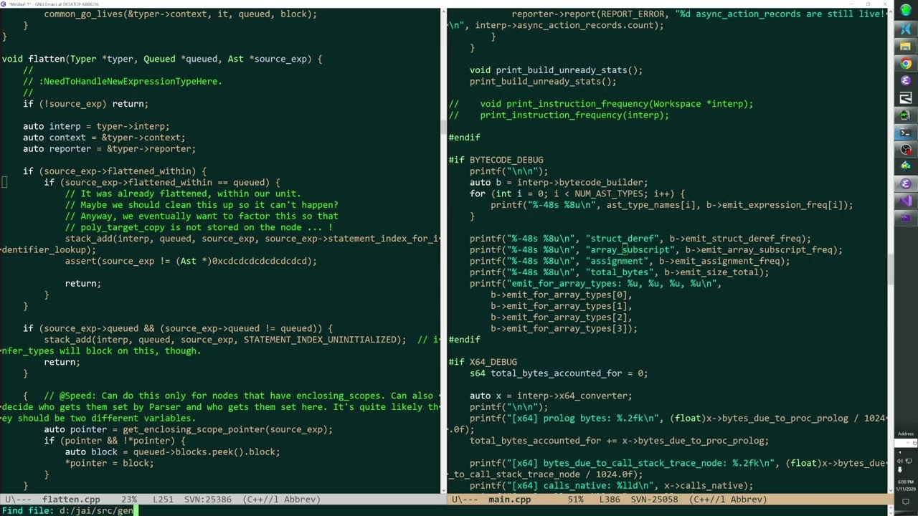Open File Explorer from the taskbar
The height and width of the screenshot is (516, 918).
tap(905, 47)
